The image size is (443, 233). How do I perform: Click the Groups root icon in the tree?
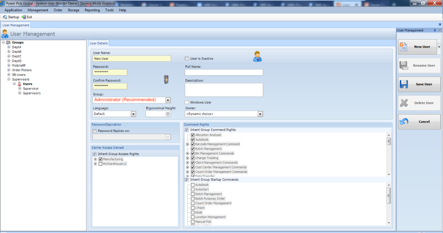coord(8,42)
